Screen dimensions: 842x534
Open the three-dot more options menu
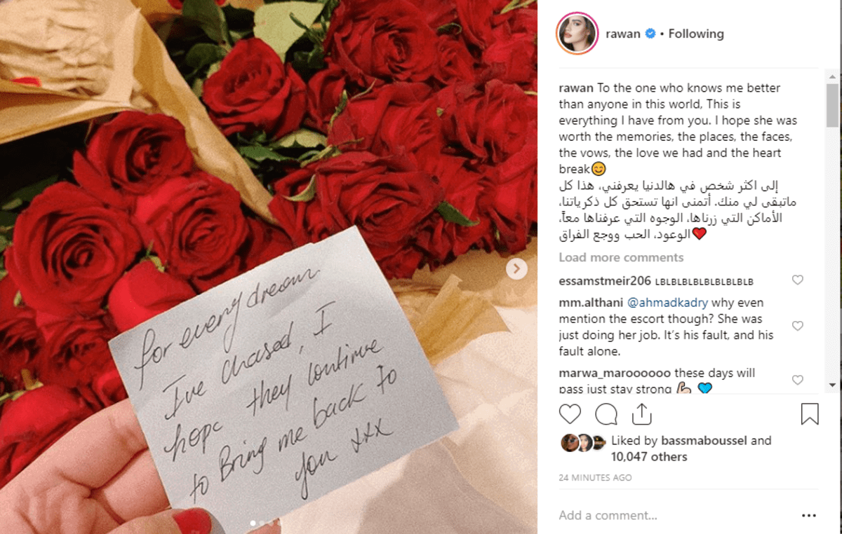pos(809,515)
